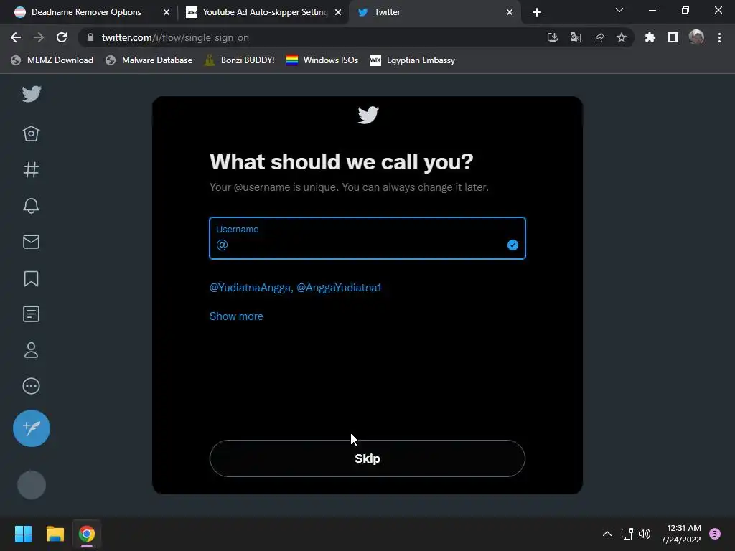Open Profile person icon in sidebar
The height and width of the screenshot is (551, 735).
click(32, 350)
